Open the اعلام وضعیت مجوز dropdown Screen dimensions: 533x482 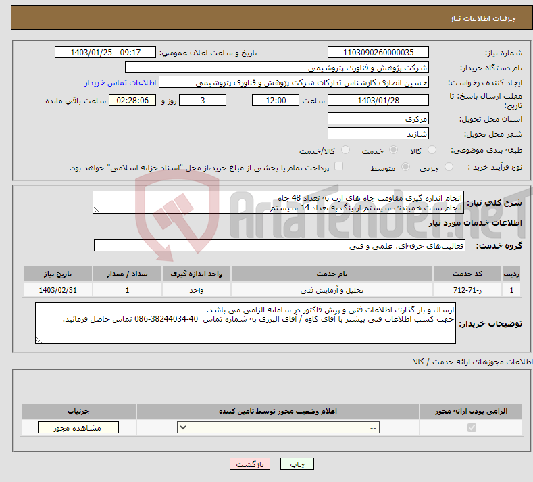278,427
